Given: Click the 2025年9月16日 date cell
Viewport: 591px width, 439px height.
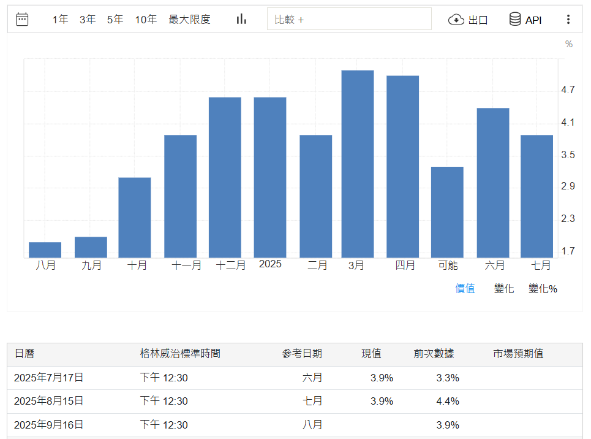Looking at the screenshot, I should tap(48, 425).
